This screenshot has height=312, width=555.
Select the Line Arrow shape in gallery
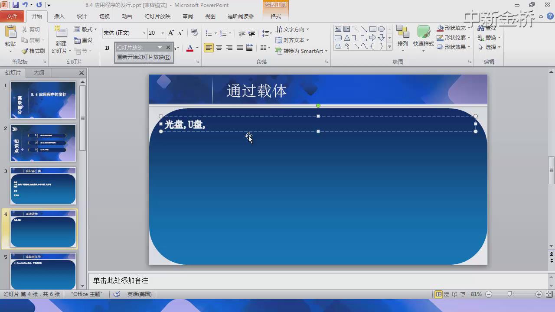coord(364,29)
